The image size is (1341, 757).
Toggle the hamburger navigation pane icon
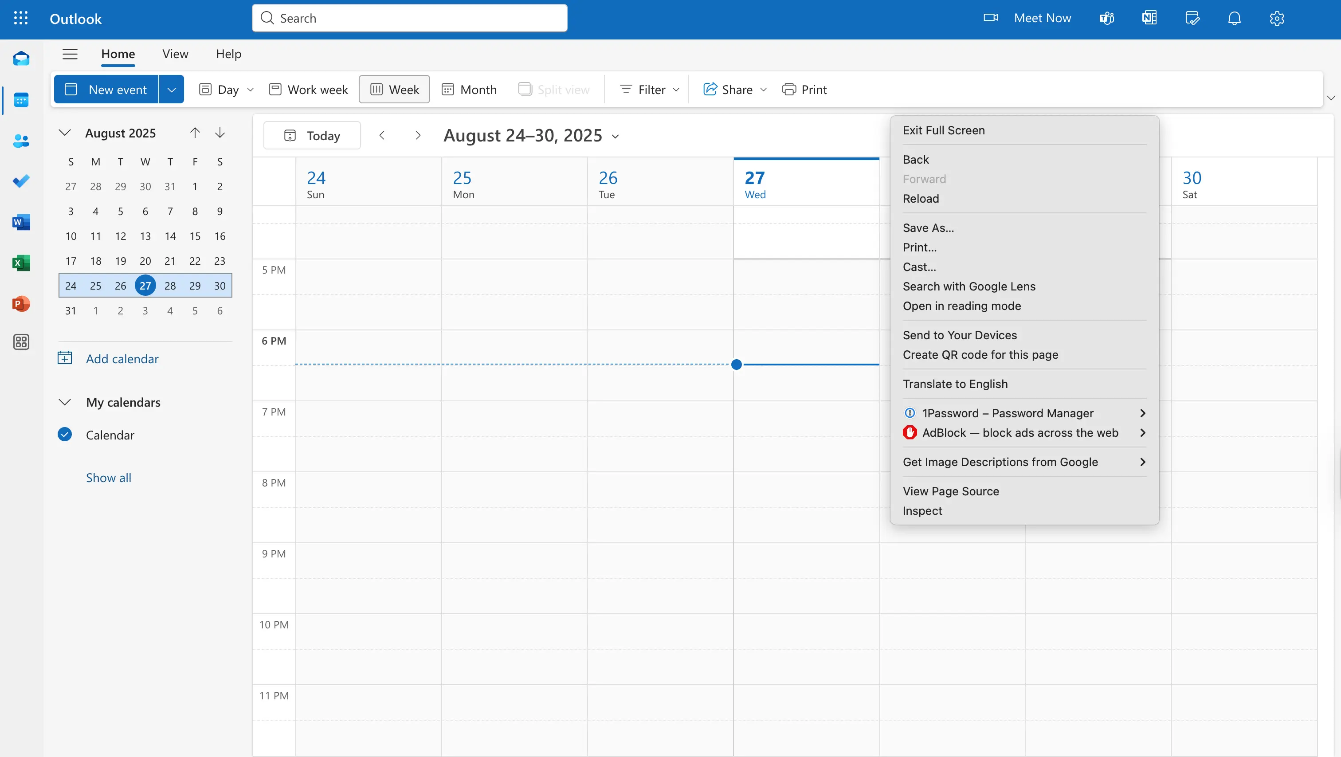click(x=70, y=54)
